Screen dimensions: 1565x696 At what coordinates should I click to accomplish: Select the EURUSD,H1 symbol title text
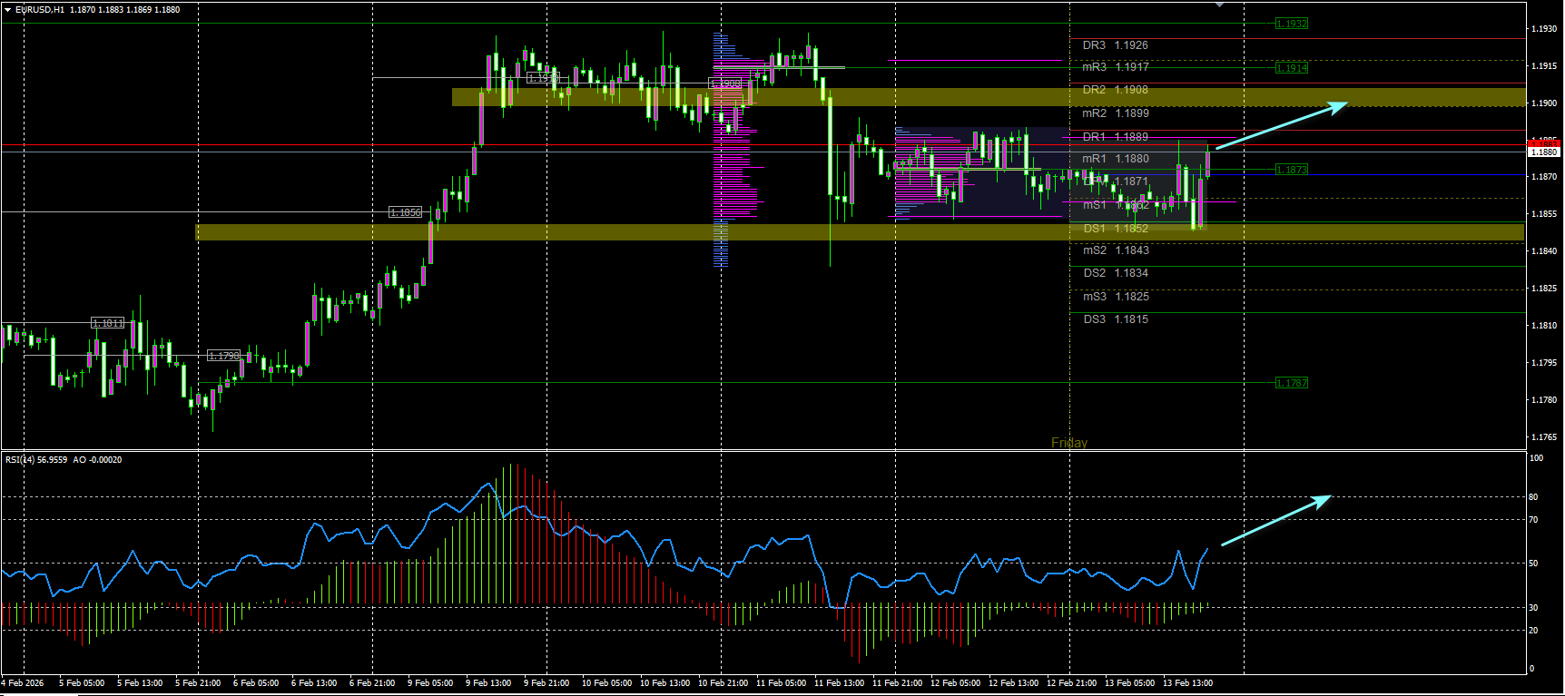coord(40,10)
